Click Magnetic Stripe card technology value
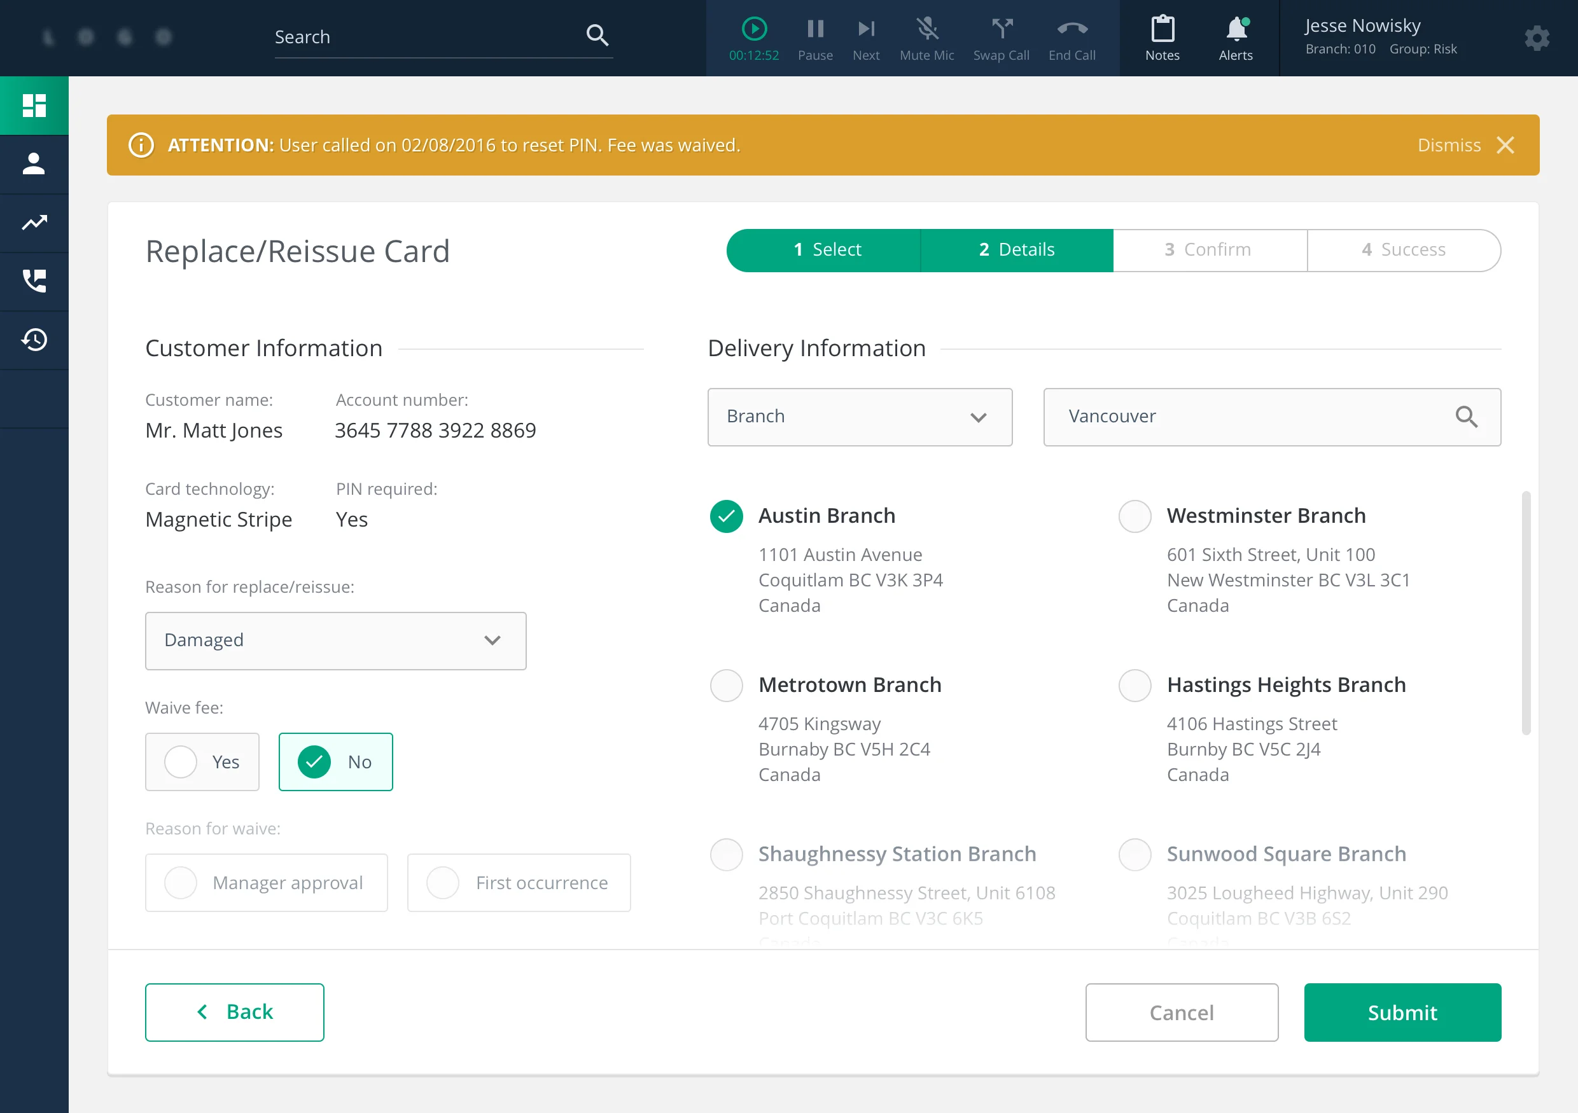 pyautogui.click(x=218, y=520)
